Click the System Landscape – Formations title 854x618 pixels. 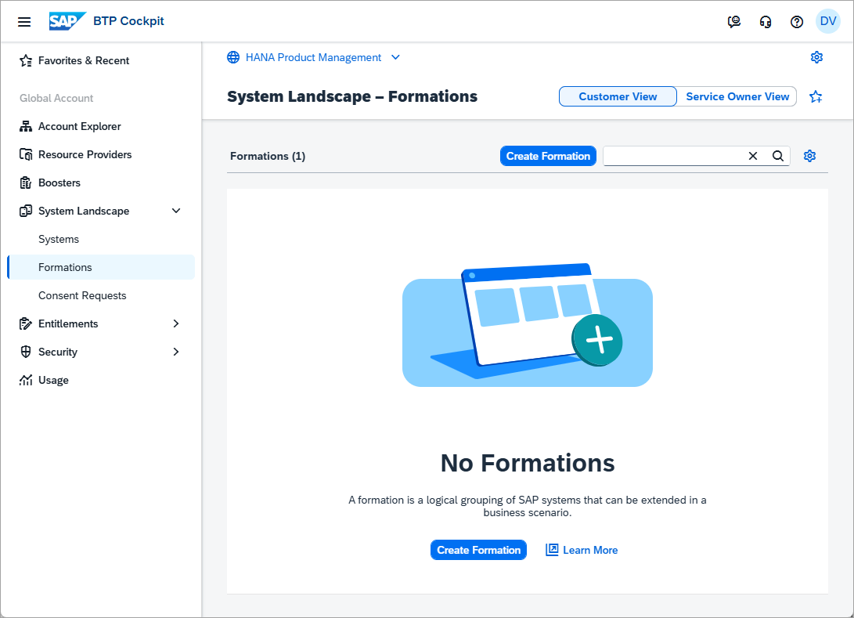coord(351,96)
